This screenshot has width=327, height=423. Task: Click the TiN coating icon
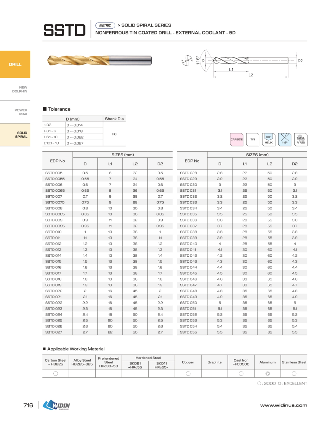point(253,140)
